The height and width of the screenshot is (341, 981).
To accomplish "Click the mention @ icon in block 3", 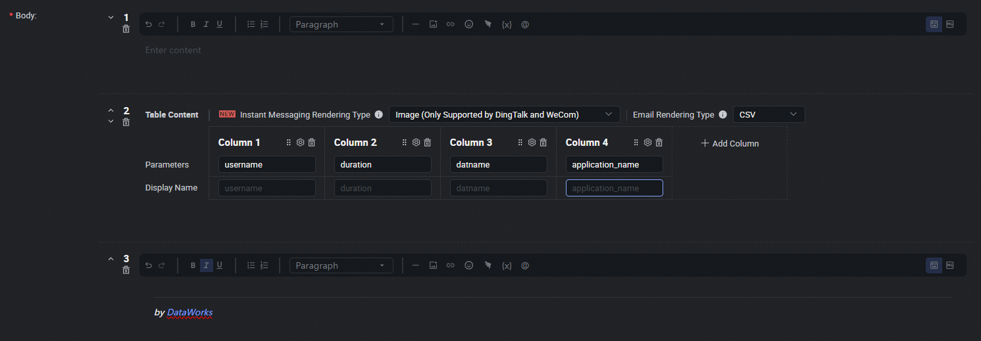I will point(525,265).
